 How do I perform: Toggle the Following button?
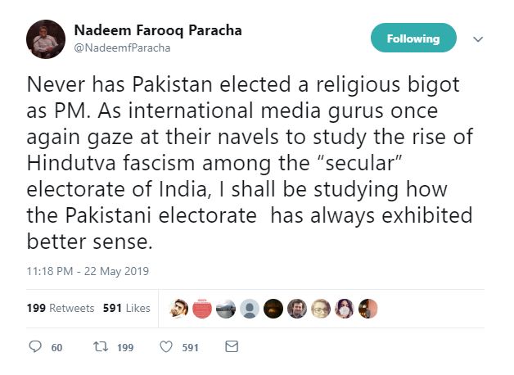coord(413,38)
